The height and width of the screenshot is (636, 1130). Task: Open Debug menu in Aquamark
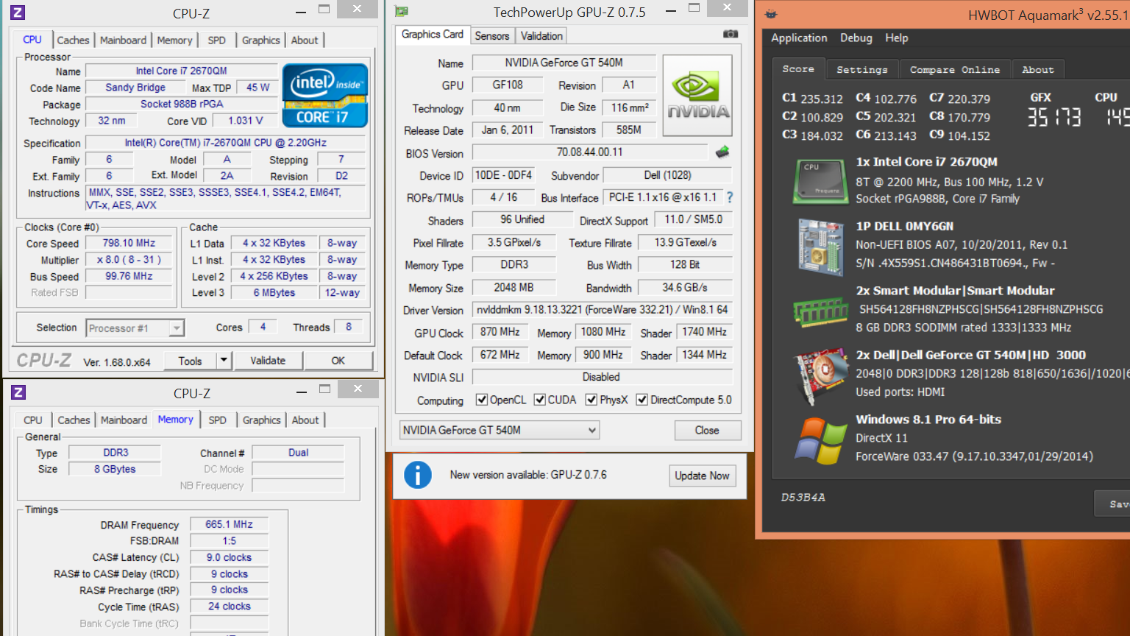coord(856,38)
